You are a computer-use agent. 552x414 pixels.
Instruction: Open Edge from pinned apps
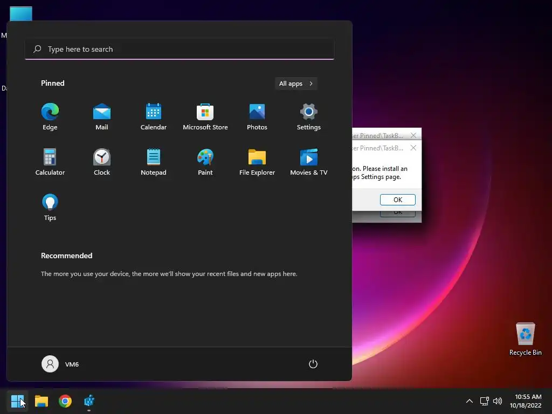(x=50, y=116)
